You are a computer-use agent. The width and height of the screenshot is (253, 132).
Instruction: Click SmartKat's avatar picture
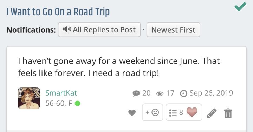point(29,98)
